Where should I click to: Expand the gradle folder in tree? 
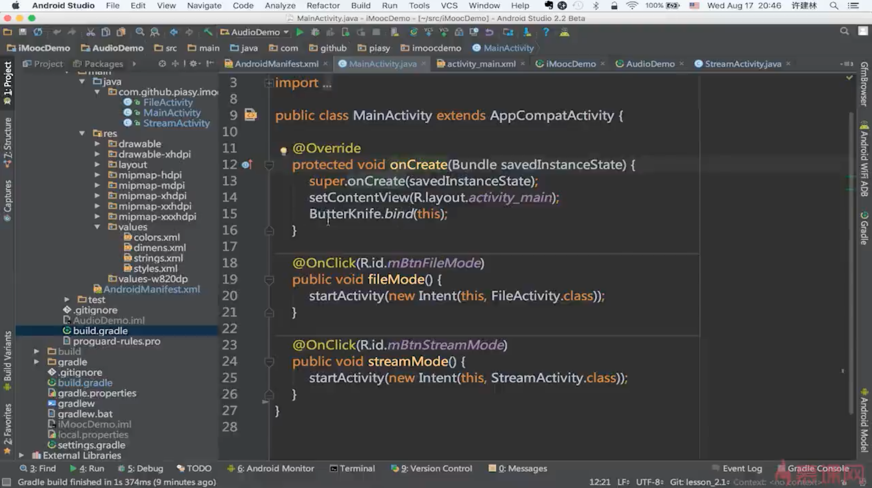coord(36,362)
